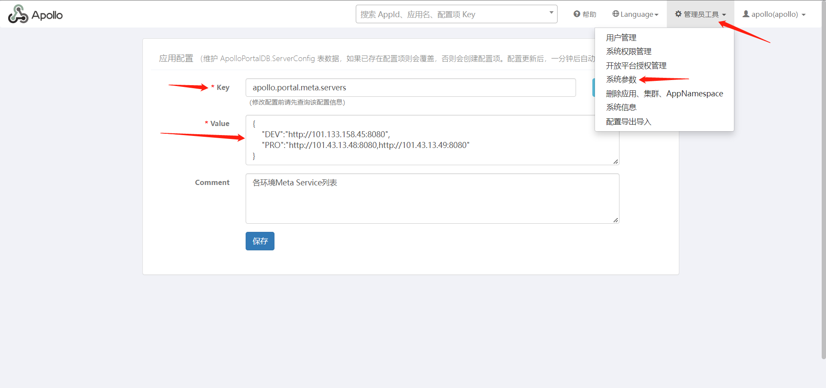The width and height of the screenshot is (826, 388).
Task: Click the user icon beside apollo(apollo)
Action: (x=746, y=14)
